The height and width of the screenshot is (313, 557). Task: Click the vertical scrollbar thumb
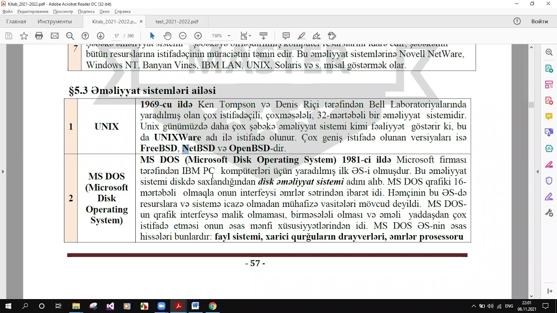pyautogui.click(x=531, y=105)
